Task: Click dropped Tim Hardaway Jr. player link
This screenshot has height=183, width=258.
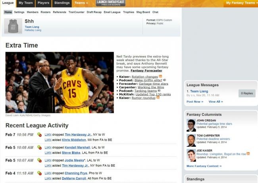Action: tap(78, 134)
